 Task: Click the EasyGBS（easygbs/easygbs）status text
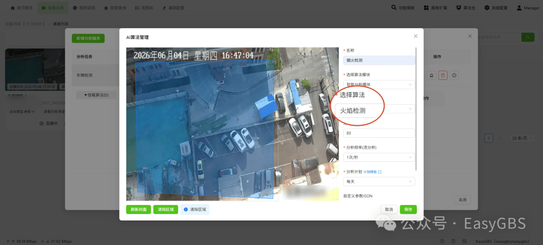502,241
